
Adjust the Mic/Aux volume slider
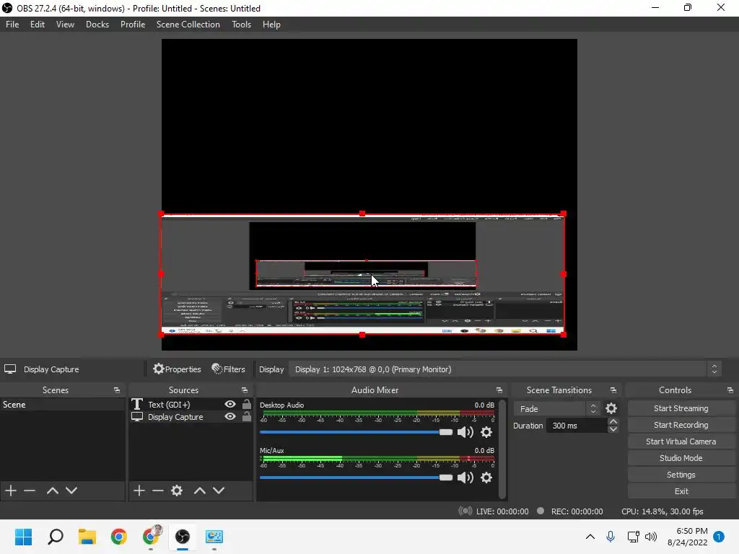[x=356, y=478]
